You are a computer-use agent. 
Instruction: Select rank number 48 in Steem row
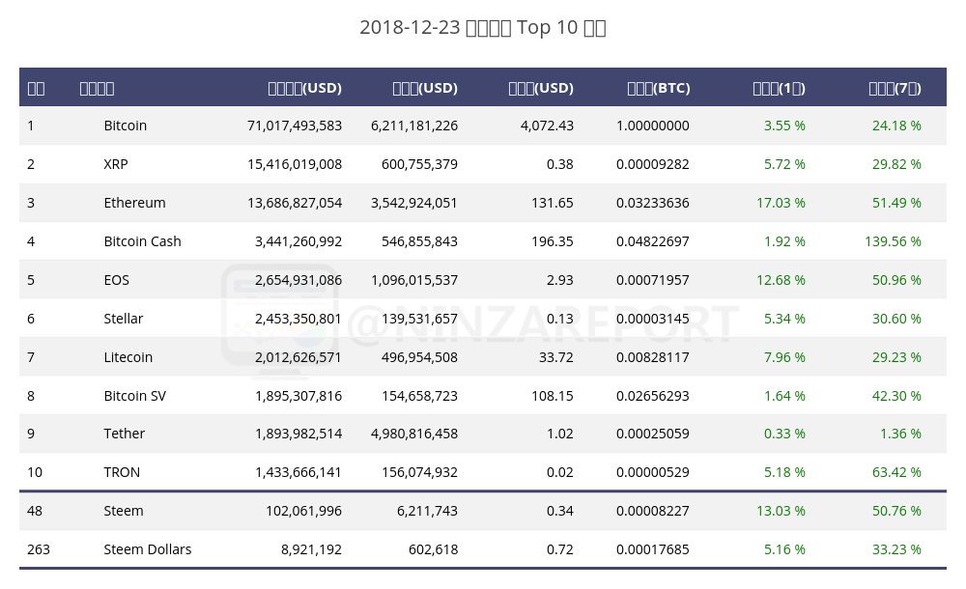(35, 511)
